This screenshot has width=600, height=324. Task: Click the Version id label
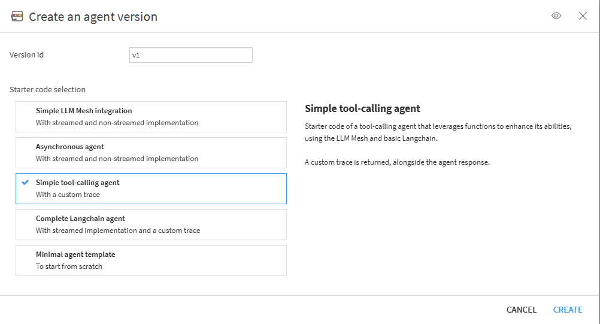click(26, 54)
